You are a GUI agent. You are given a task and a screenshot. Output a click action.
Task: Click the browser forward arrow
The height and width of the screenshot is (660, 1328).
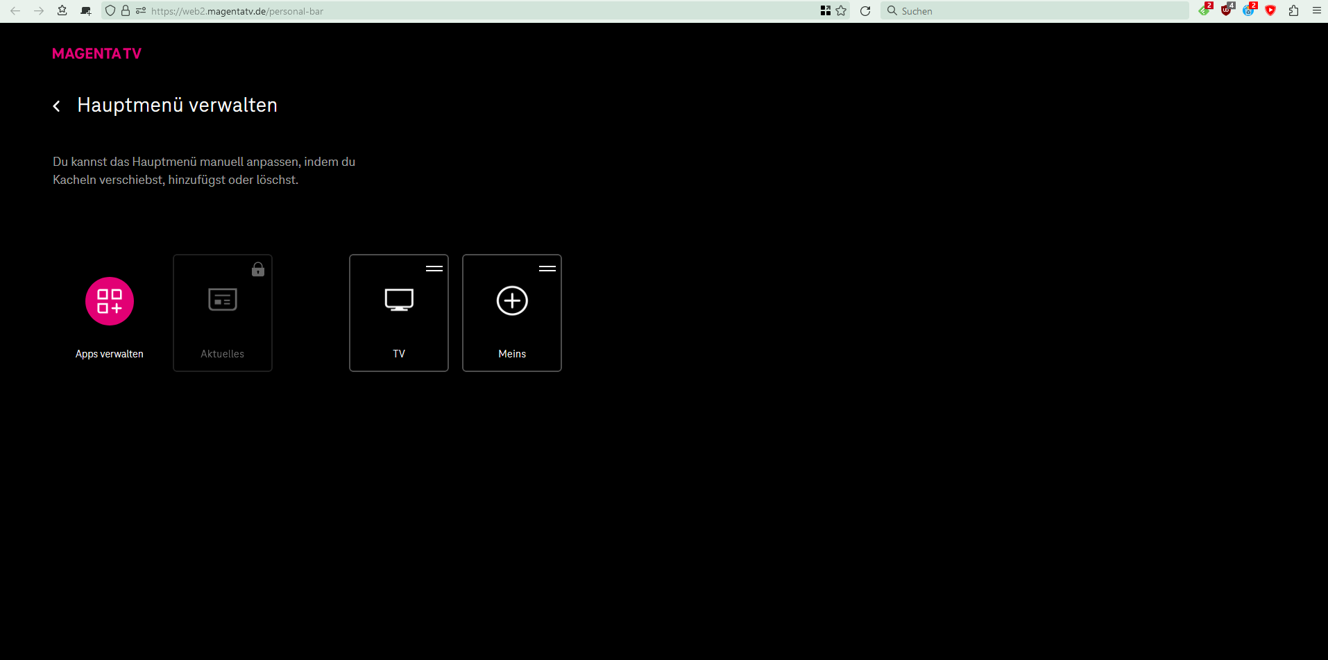tap(39, 11)
